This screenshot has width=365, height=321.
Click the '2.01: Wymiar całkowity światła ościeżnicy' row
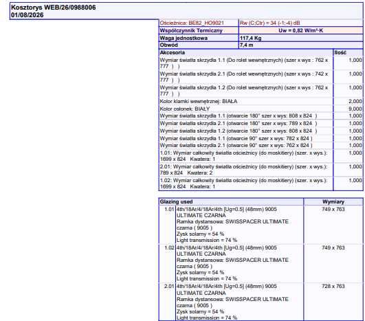(261, 170)
